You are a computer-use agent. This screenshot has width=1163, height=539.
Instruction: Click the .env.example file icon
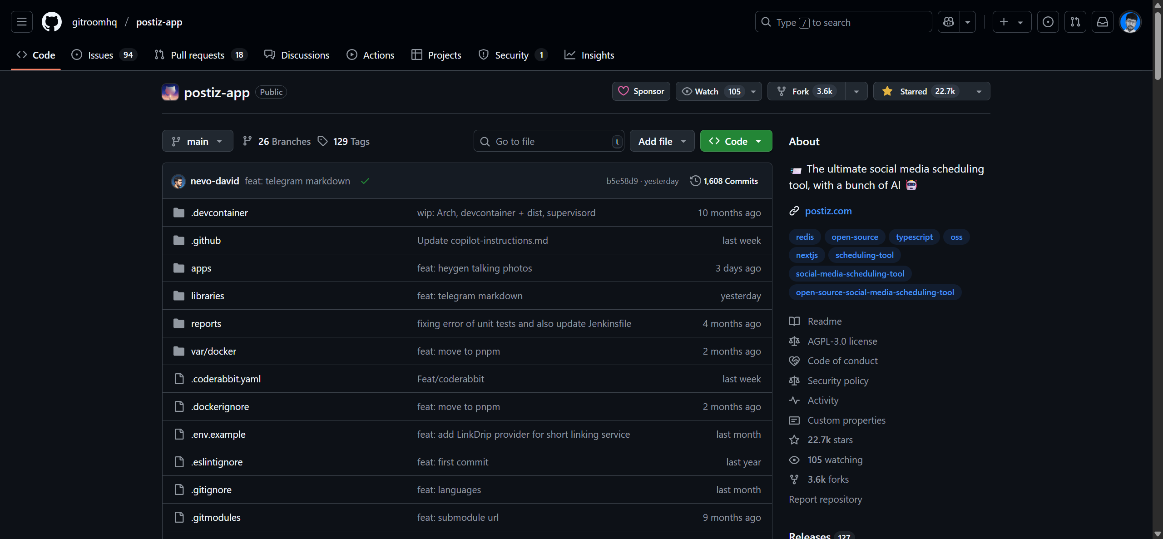pos(179,434)
